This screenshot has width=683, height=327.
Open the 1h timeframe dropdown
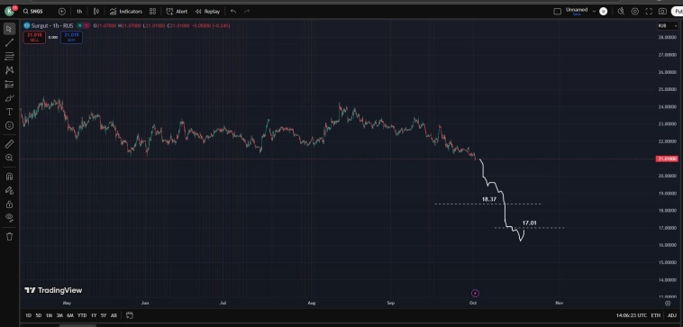coord(78,12)
